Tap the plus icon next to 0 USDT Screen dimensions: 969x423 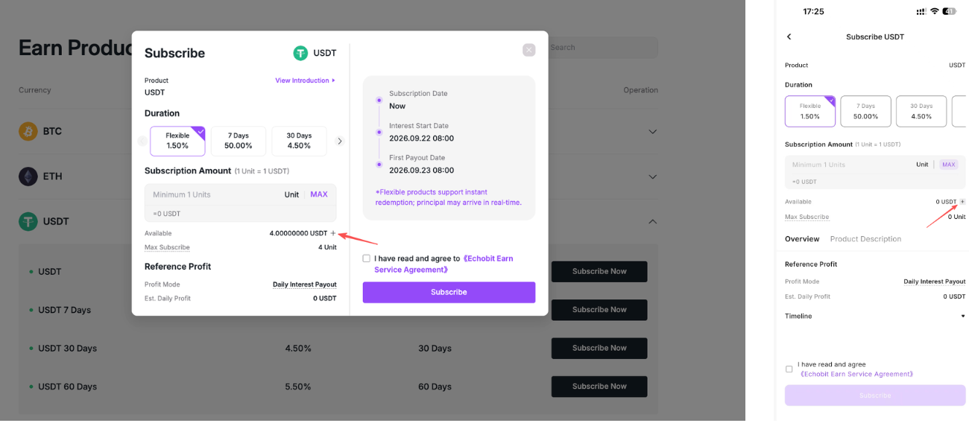[x=962, y=202]
